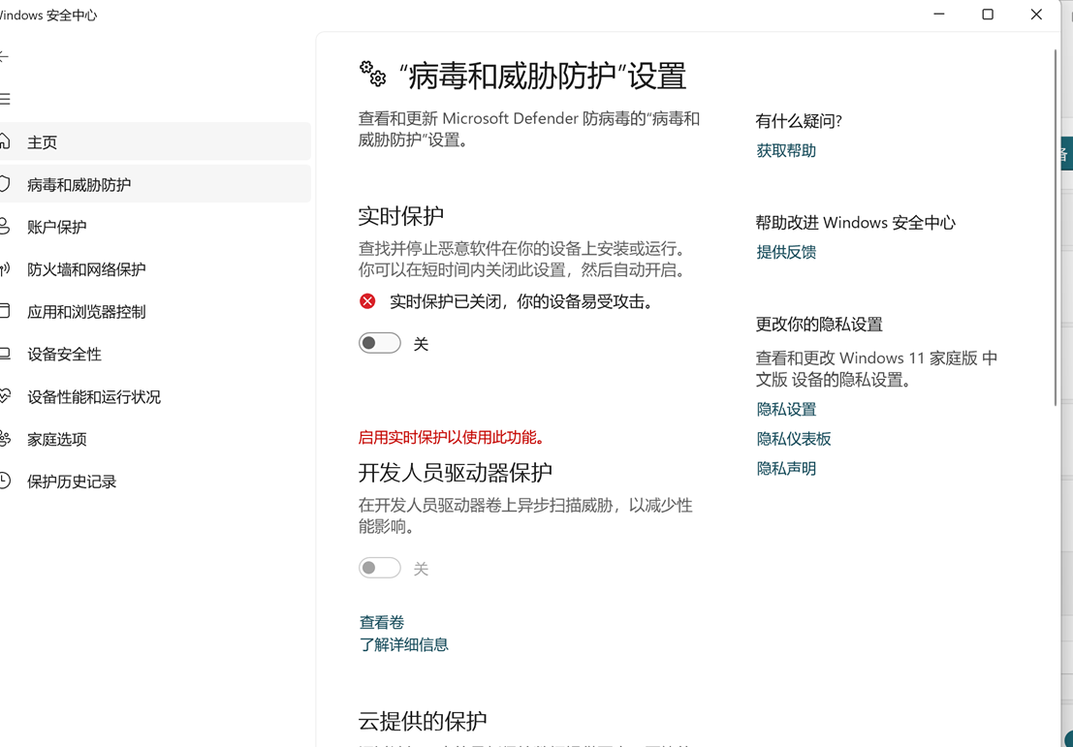The width and height of the screenshot is (1073, 747).
Task: Click the 云提供的保护 heading
Action: [x=423, y=720]
